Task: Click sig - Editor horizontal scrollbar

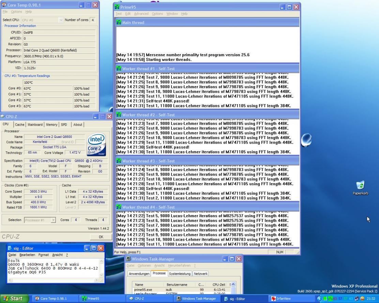Action: coord(53,280)
